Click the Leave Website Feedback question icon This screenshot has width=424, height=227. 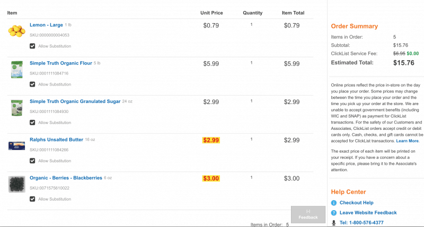point(334,213)
